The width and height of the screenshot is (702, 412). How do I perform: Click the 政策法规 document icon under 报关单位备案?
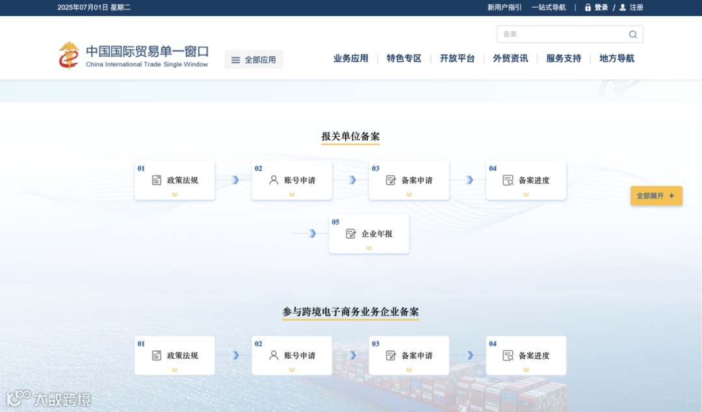coord(157,180)
